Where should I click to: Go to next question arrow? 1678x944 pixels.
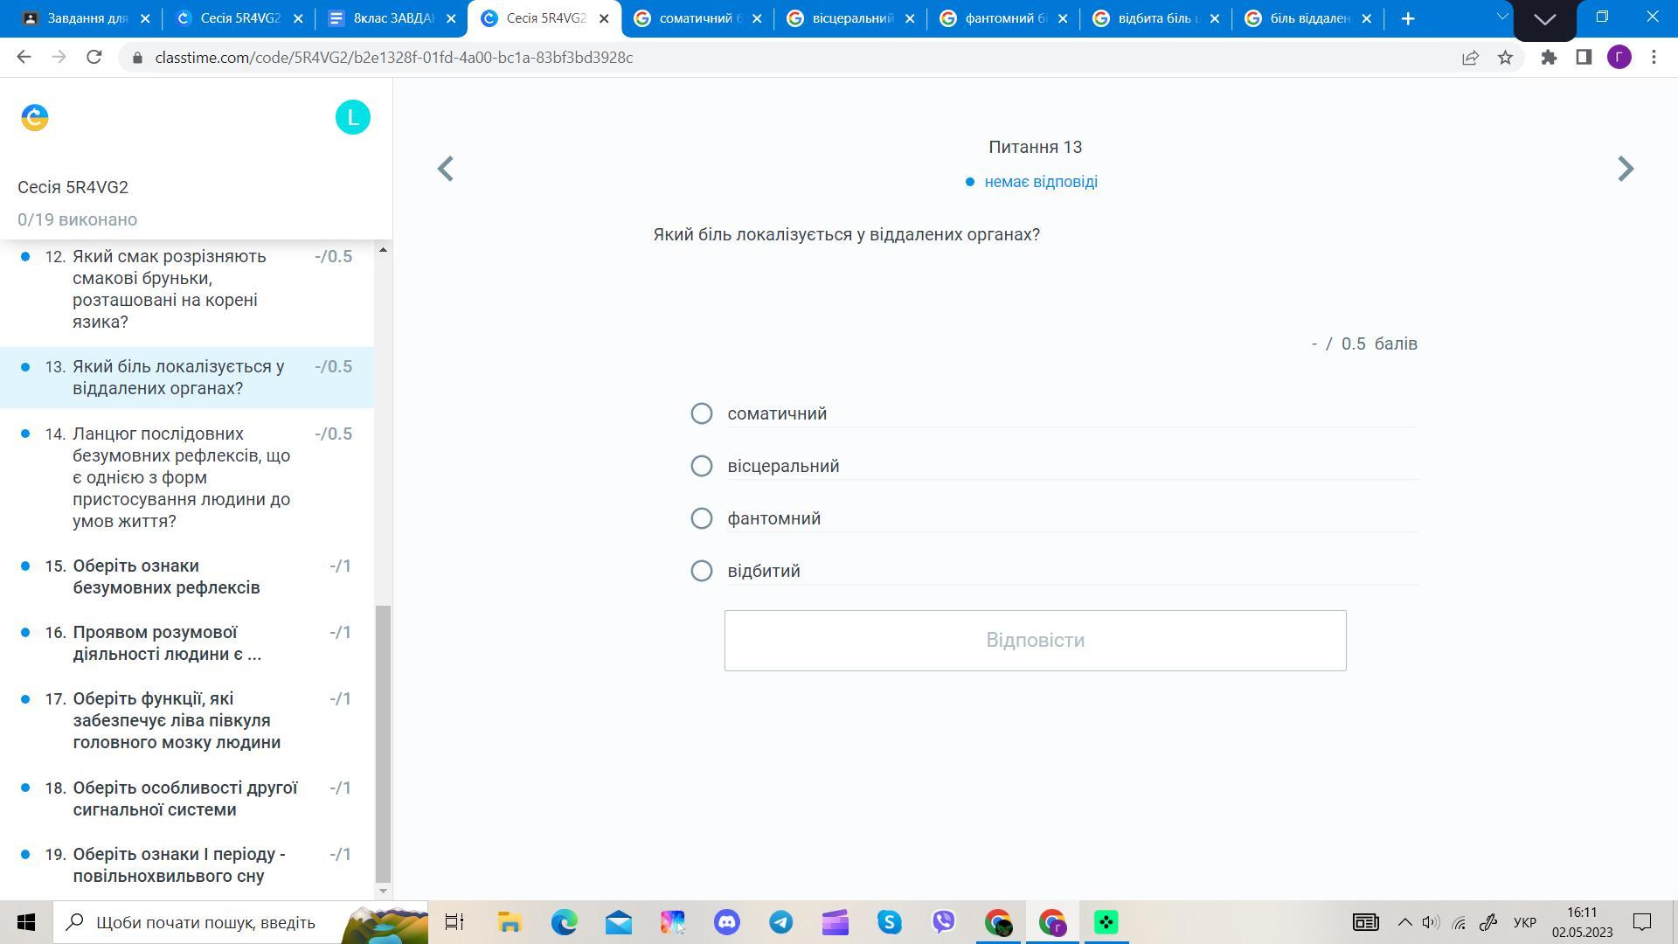tap(1625, 169)
